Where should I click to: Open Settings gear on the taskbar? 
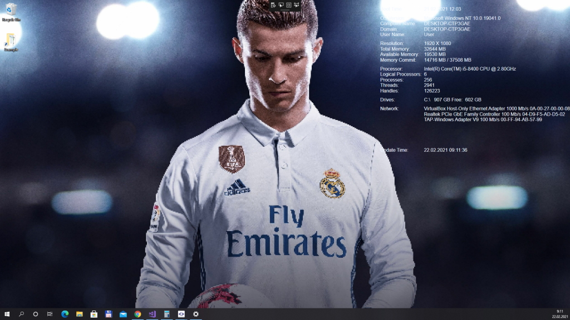tap(196, 314)
